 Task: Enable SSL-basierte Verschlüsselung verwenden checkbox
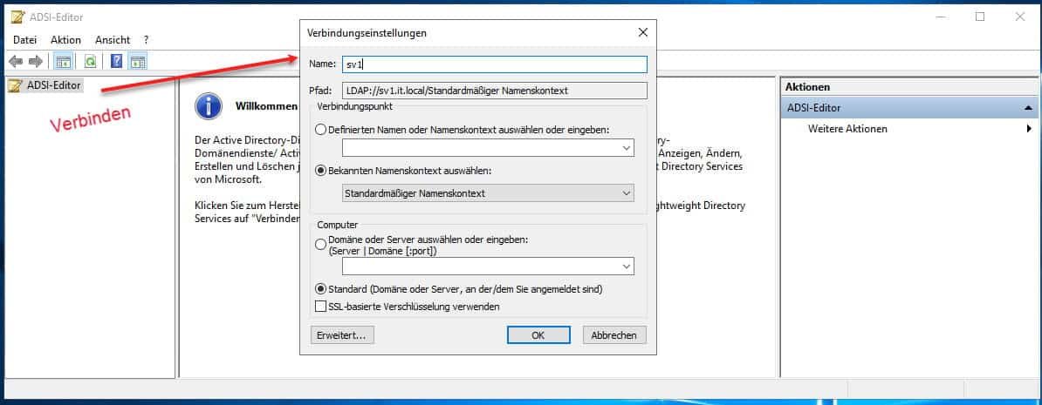tap(322, 307)
